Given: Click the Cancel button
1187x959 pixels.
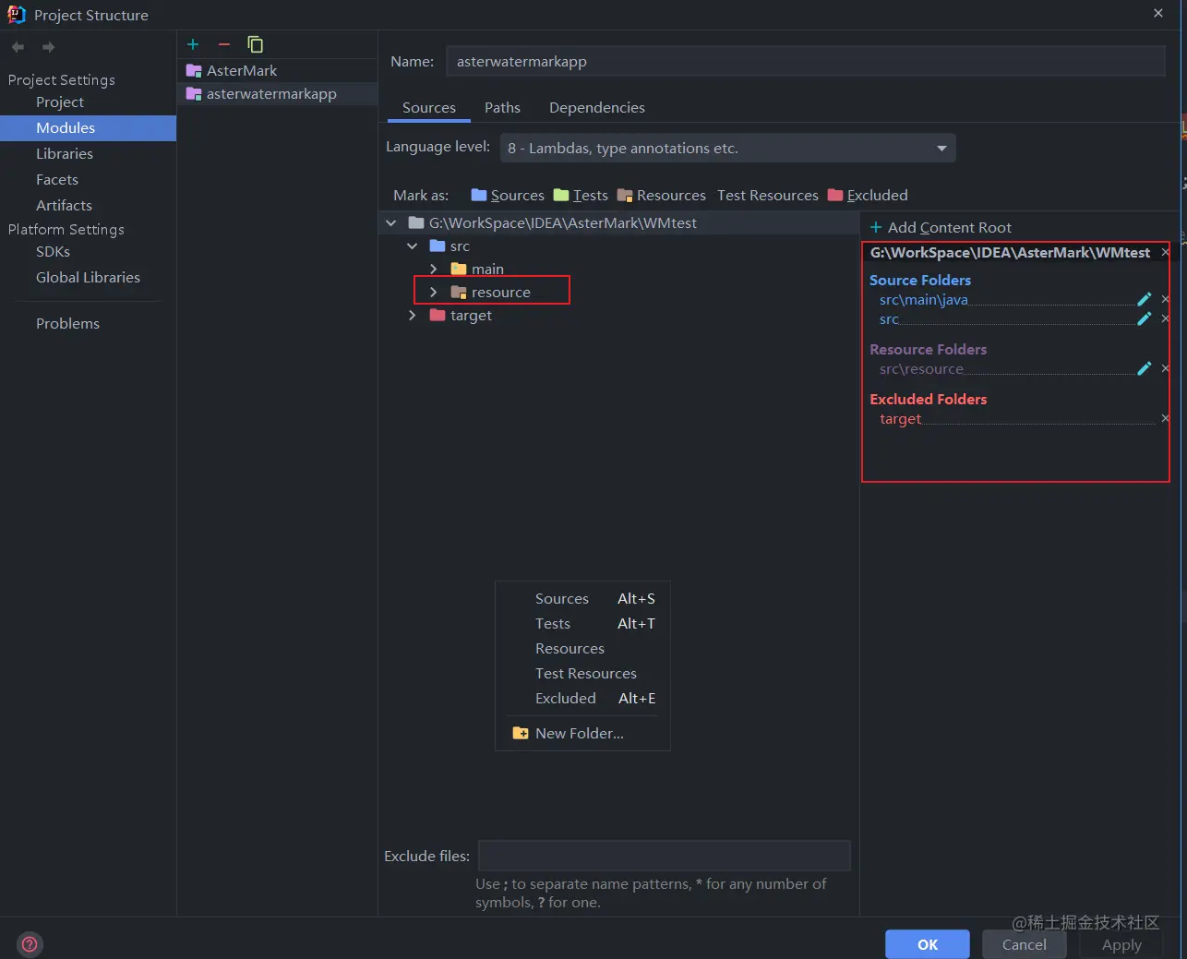Looking at the screenshot, I should tap(1025, 944).
